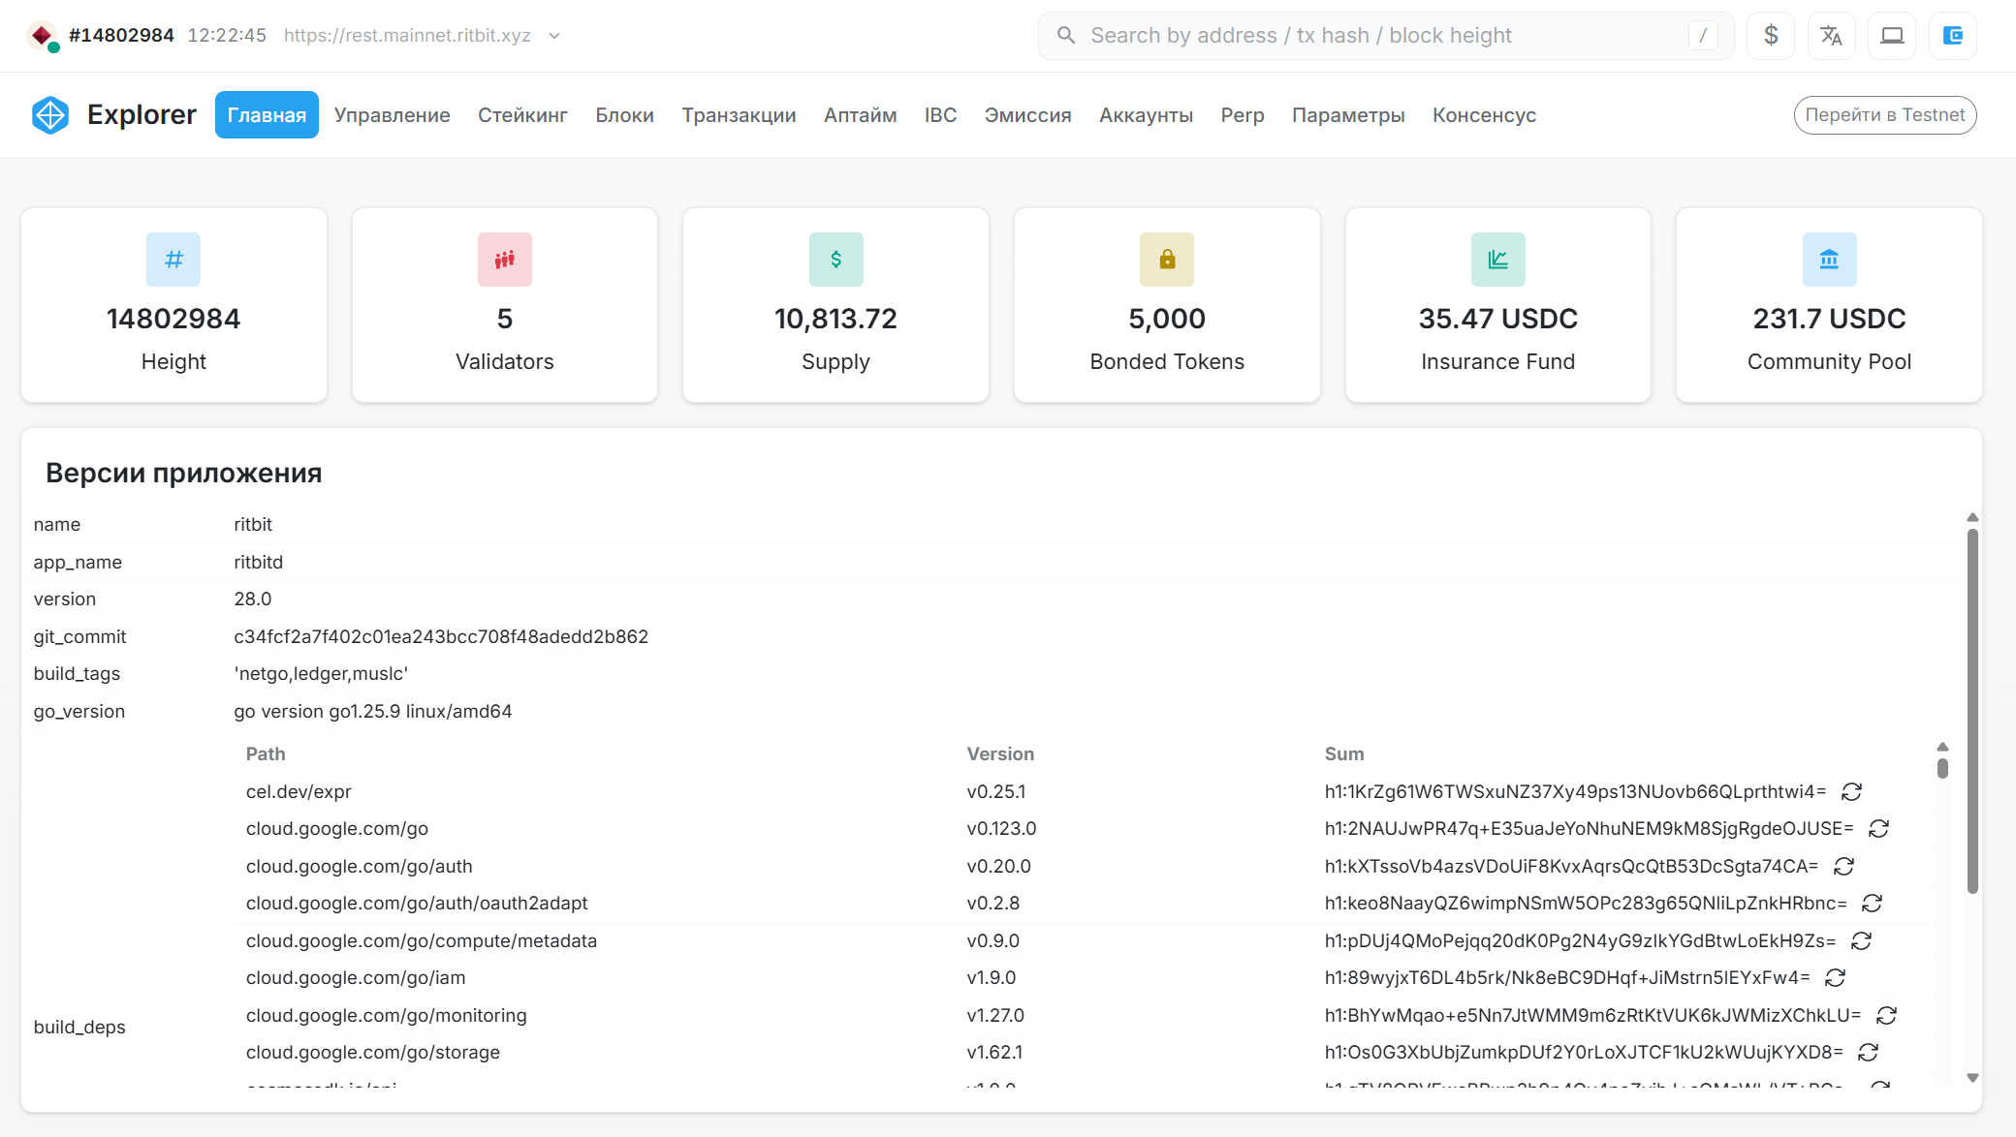Click the Explorer hexagon logo

(x=50, y=115)
